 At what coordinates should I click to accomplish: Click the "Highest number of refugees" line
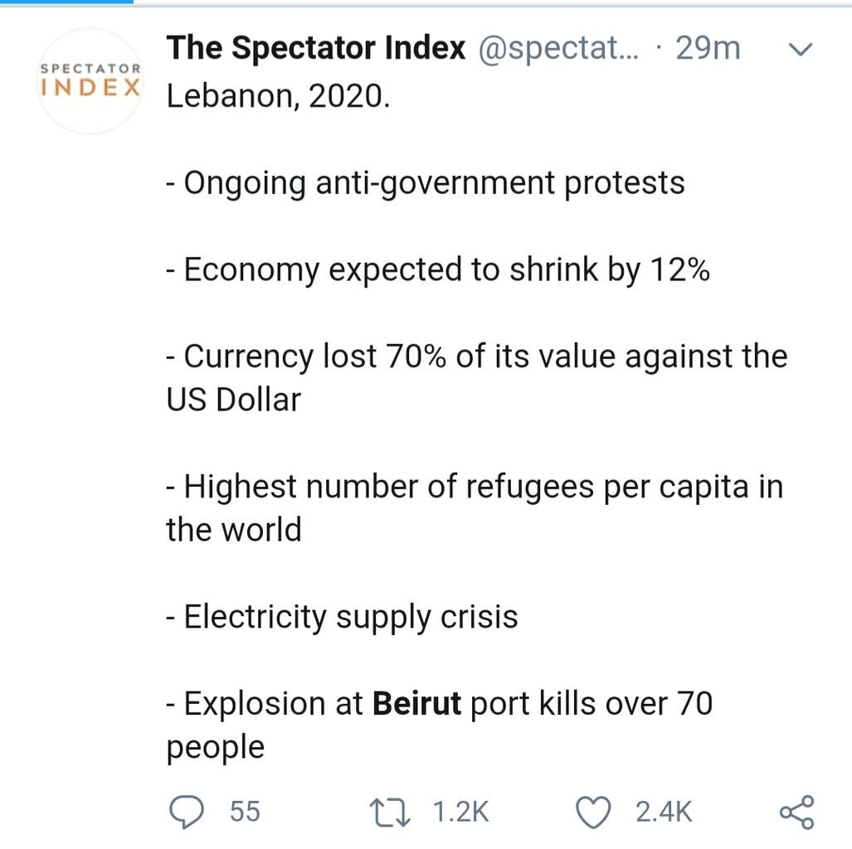tap(475, 487)
